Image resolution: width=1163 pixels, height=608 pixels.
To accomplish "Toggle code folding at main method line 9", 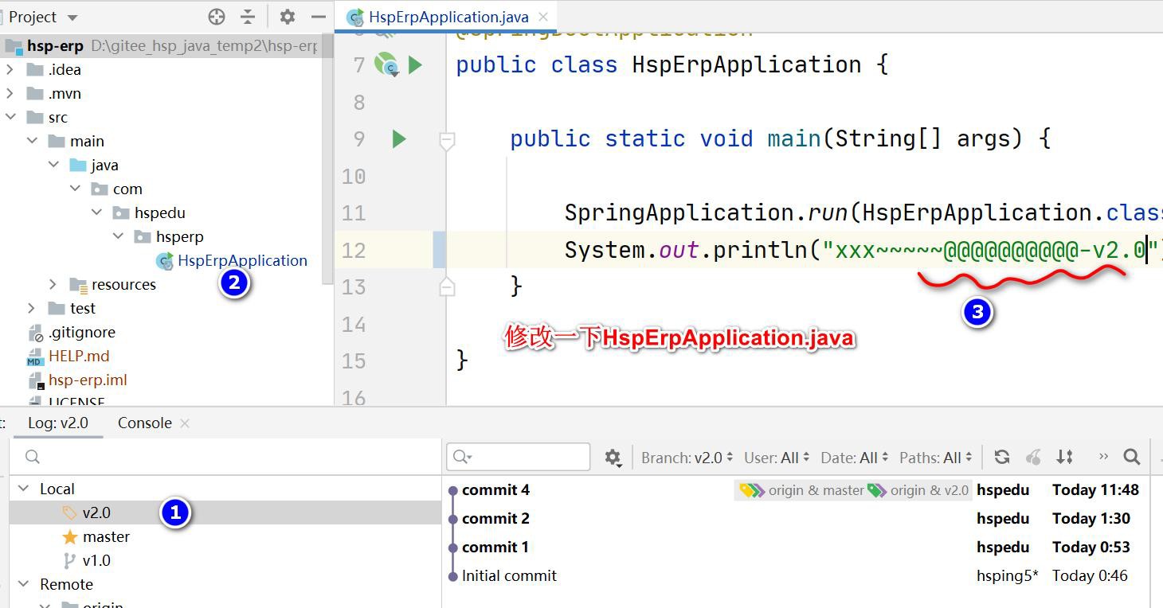I will point(447,141).
